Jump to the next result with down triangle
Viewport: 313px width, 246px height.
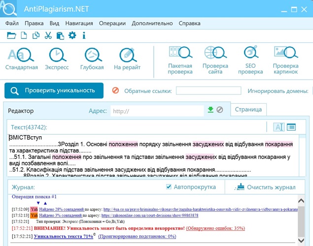(x=38, y=203)
